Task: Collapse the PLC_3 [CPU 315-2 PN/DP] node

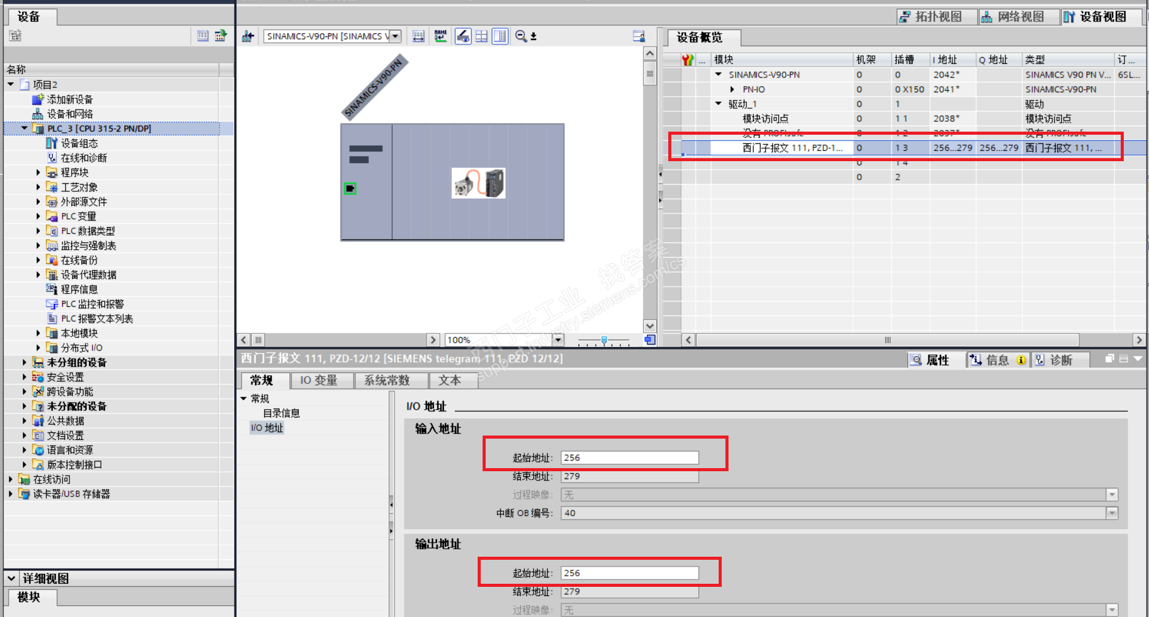Action: 25,129
